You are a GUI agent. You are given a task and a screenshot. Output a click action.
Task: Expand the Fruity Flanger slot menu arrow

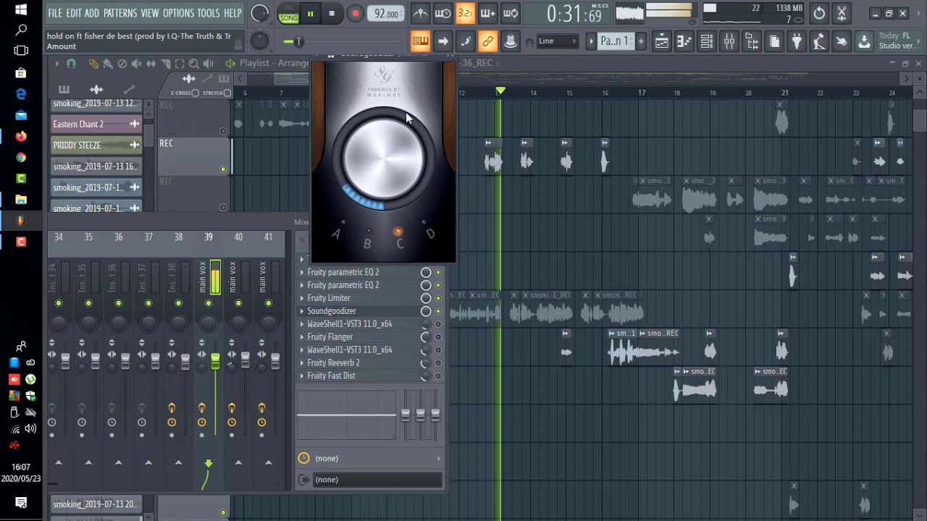pyautogui.click(x=302, y=337)
